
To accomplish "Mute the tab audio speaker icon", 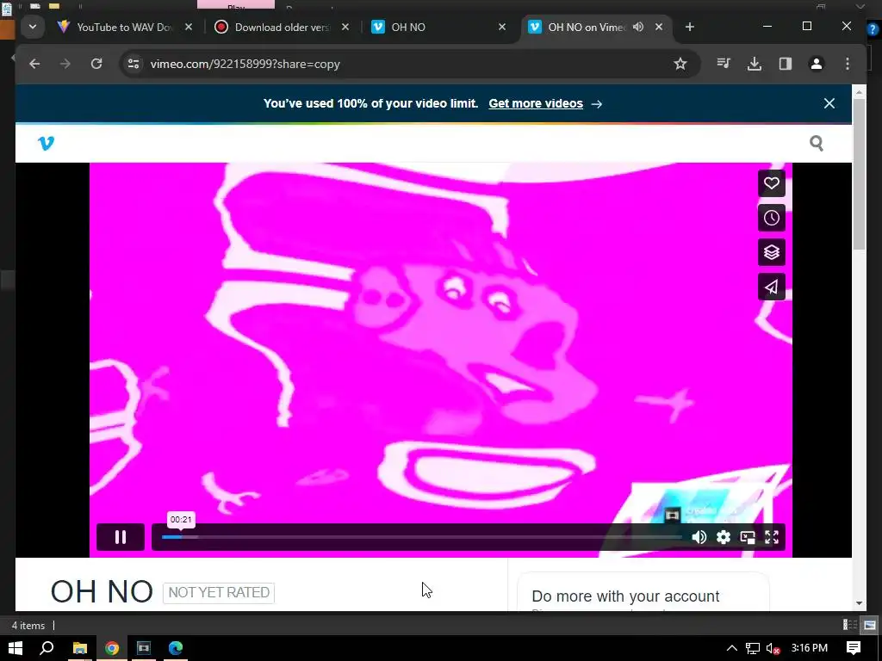I will click(x=638, y=27).
